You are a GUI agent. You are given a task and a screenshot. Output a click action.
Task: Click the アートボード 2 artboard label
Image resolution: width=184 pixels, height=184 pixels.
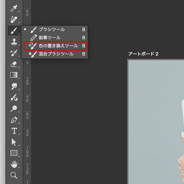click(x=143, y=54)
